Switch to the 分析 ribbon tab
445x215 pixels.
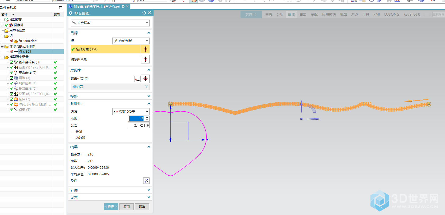coord(280,14)
